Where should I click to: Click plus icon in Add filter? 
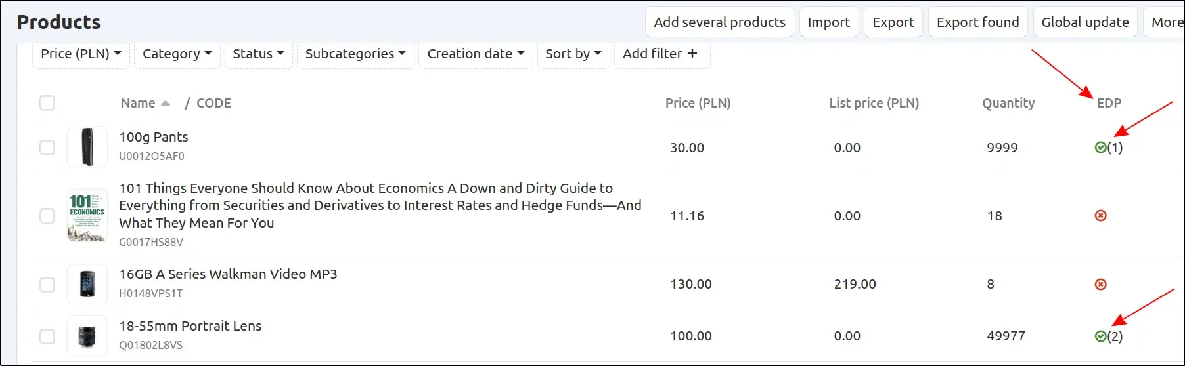point(692,54)
